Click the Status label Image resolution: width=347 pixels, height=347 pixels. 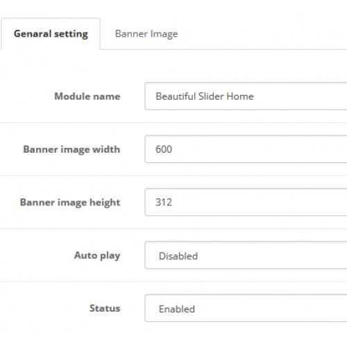pyautogui.click(x=105, y=308)
